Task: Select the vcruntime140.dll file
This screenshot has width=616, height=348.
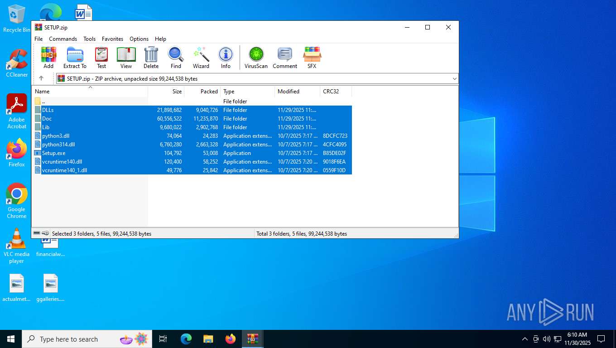Action: (x=192, y=162)
